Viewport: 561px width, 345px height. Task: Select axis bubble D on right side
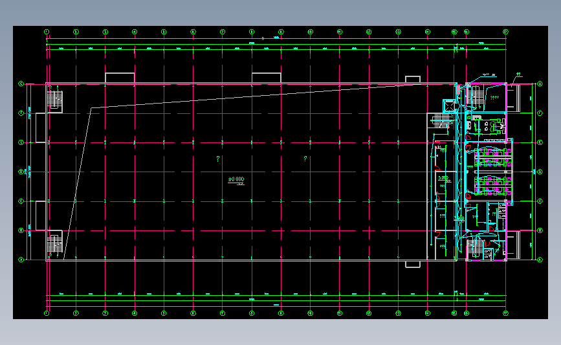pos(540,172)
